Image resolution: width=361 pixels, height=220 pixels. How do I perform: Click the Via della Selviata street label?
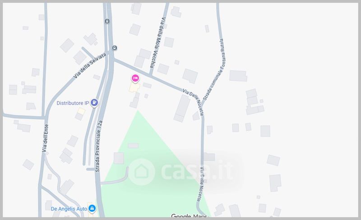click(90, 65)
